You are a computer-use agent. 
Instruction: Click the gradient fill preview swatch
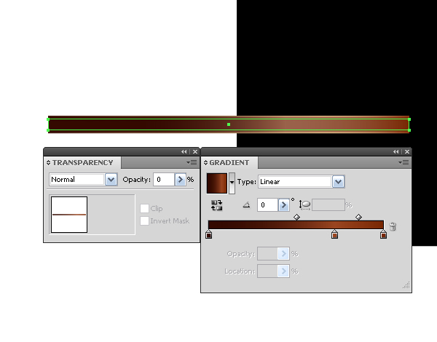point(217,183)
